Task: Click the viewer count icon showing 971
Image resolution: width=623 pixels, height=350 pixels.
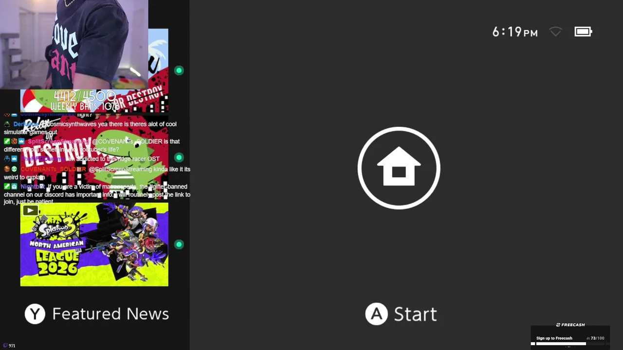Action: pyautogui.click(x=5, y=346)
